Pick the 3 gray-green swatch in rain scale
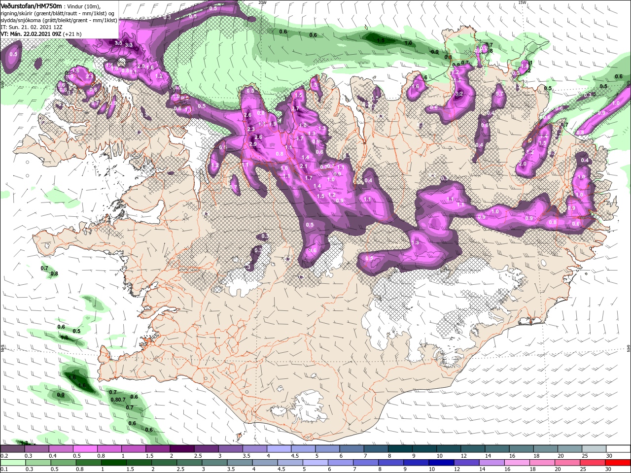This screenshot has height=473, width=631. (214, 463)
